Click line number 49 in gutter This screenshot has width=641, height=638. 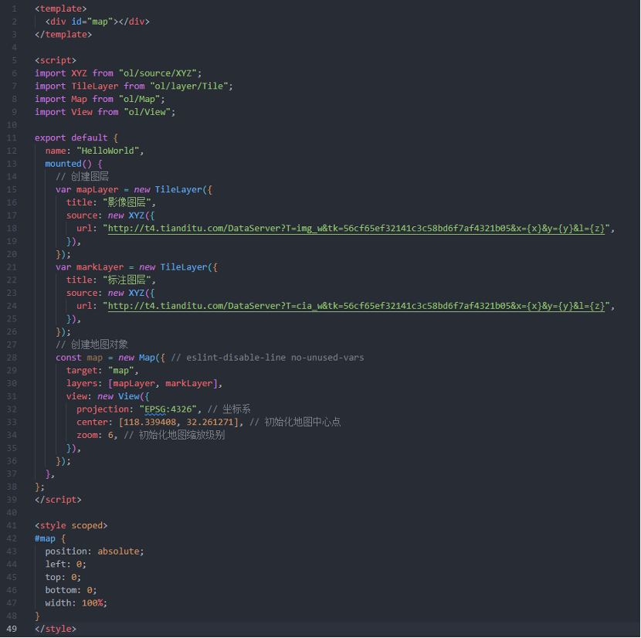pos(12,629)
